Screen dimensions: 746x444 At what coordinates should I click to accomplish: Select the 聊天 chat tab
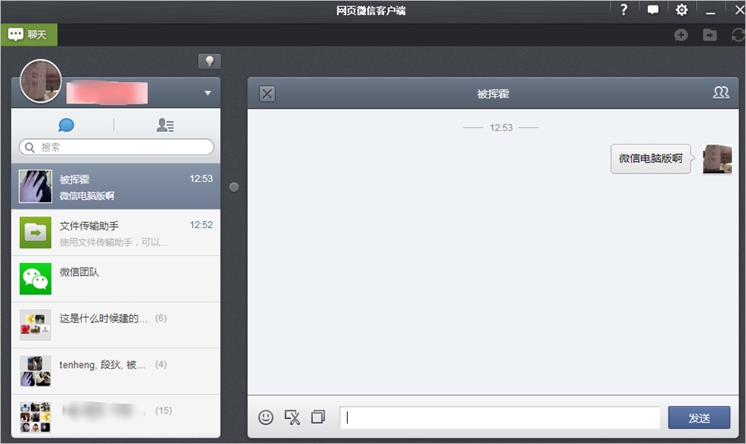tap(28, 35)
